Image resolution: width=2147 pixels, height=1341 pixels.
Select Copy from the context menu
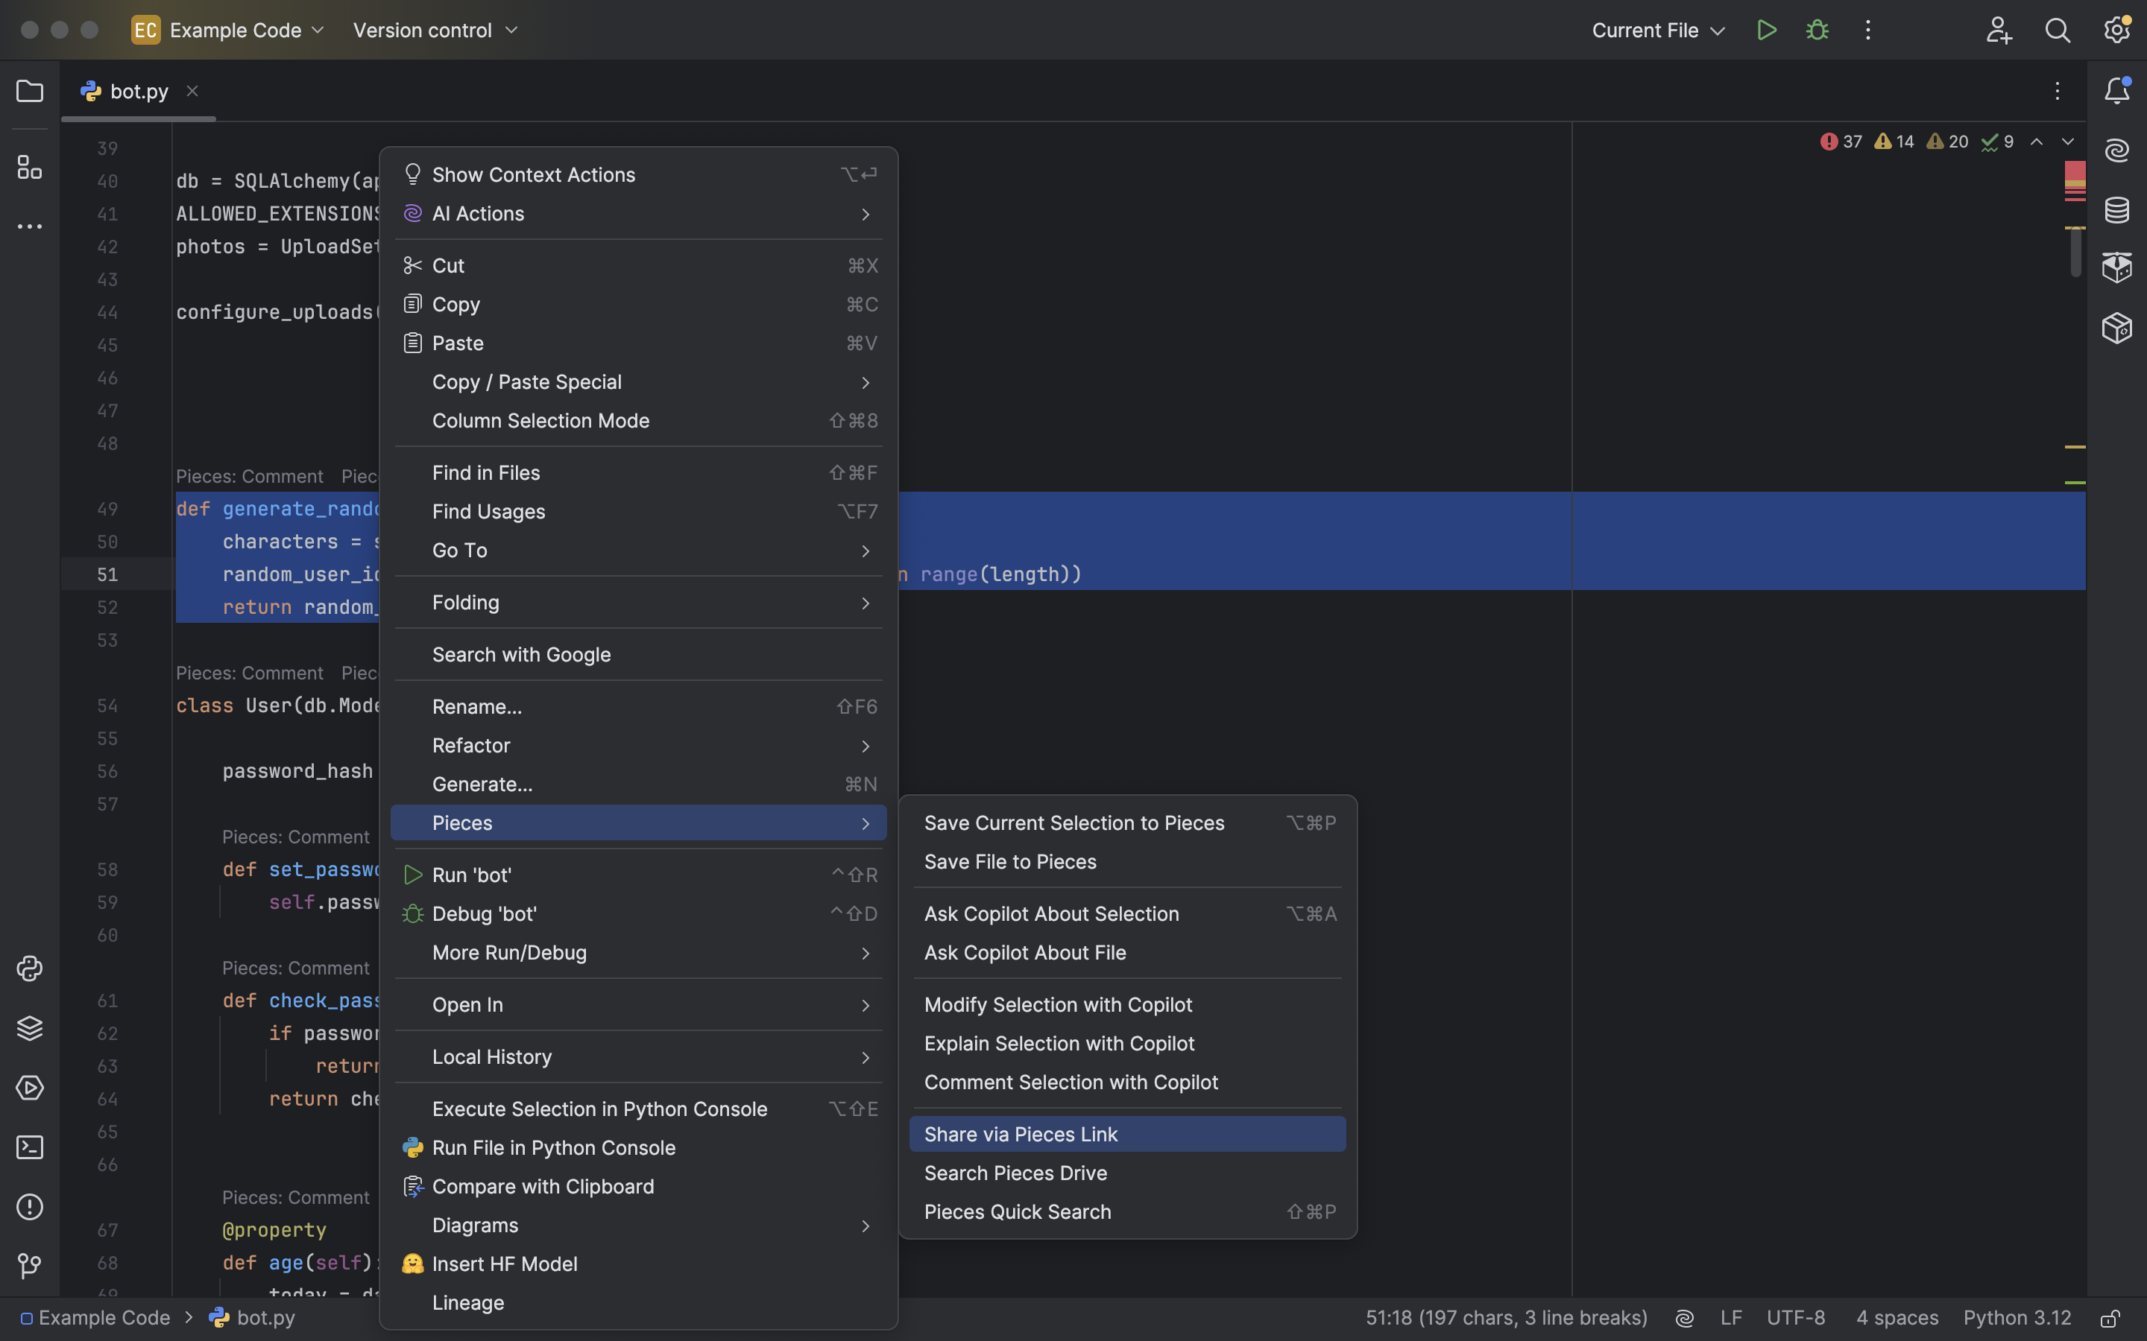click(x=638, y=305)
